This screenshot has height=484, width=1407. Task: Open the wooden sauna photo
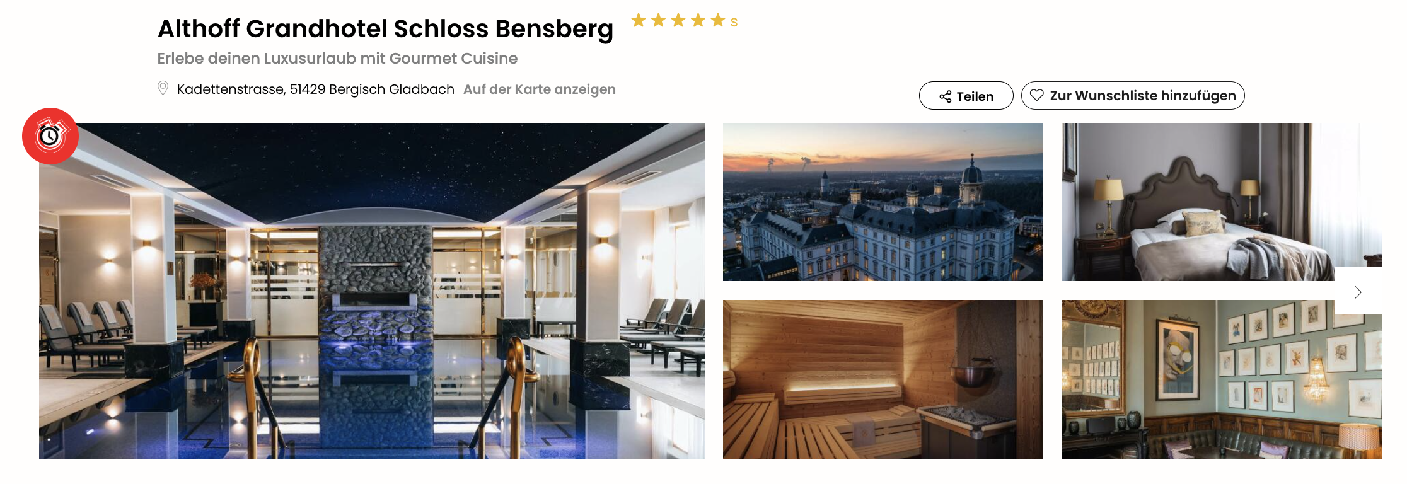pos(883,379)
